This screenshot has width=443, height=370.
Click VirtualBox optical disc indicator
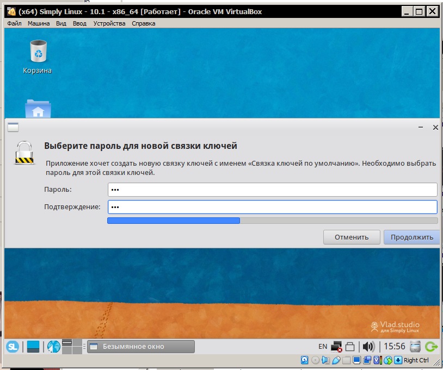[x=315, y=360]
